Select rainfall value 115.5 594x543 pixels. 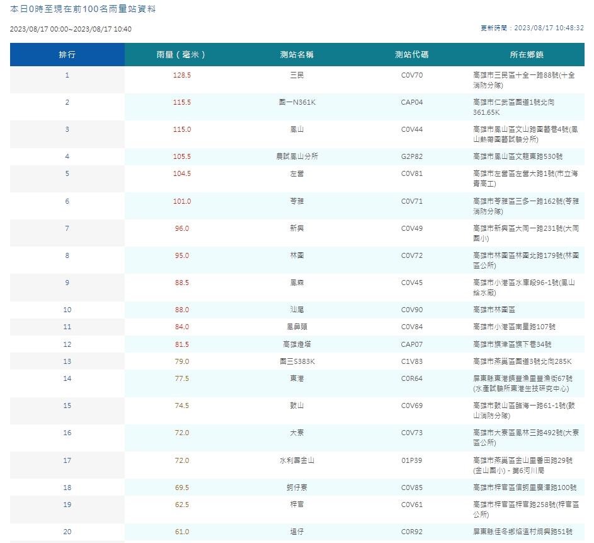pyautogui.click(x=182, y=102)
